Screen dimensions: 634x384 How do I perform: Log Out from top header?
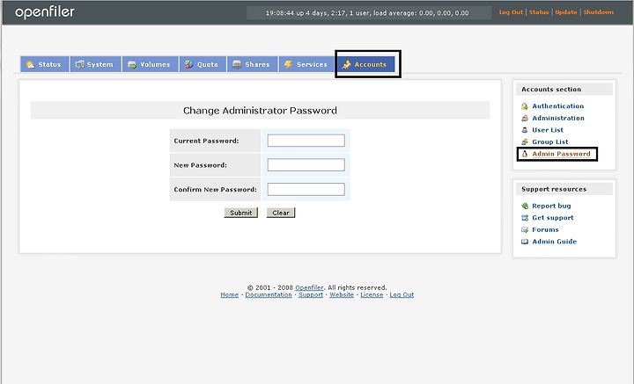pyautogui.click(x=511, y=12)
